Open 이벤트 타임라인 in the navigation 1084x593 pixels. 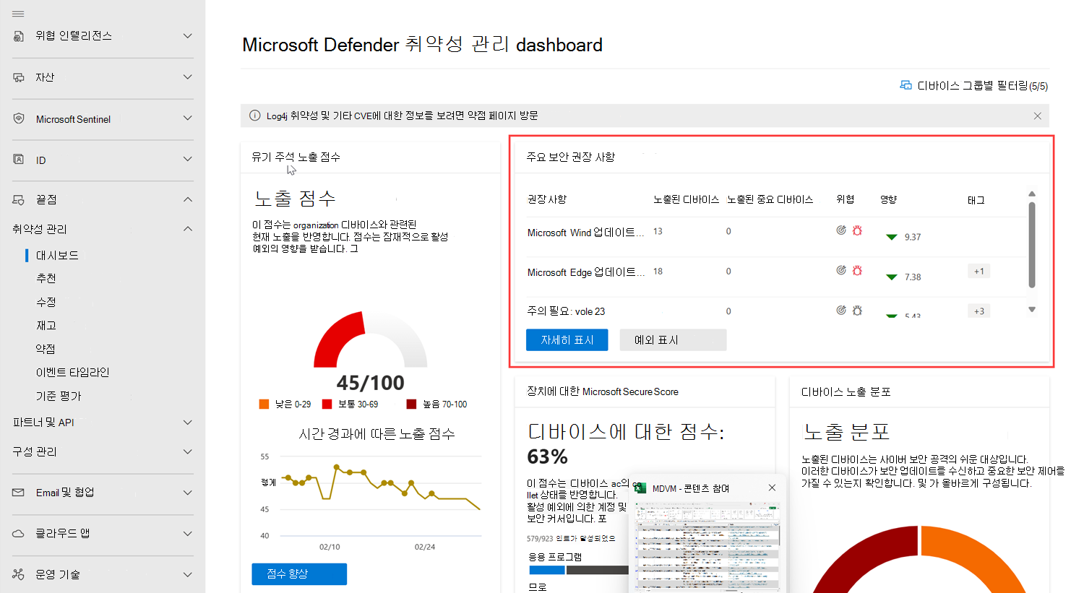(73, 373)
